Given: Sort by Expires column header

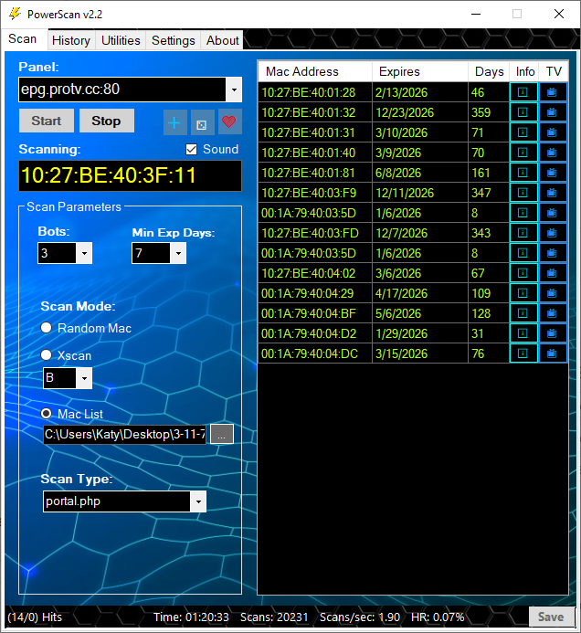Looking at the screenshot, I should point(420,71).
